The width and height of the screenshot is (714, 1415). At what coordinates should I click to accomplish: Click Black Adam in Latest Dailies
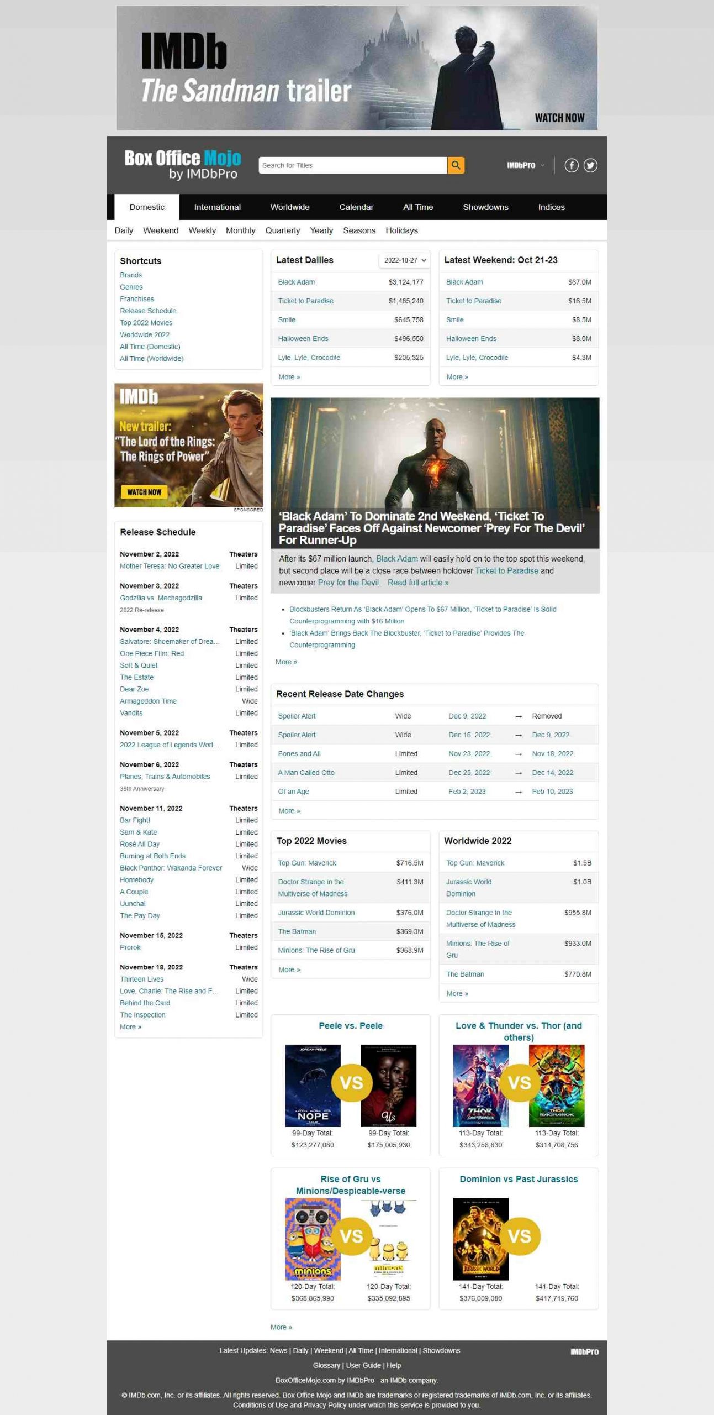297,282
